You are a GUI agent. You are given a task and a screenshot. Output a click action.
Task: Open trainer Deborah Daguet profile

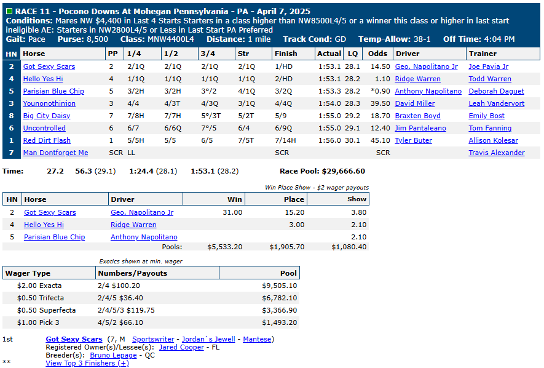click(497, 91)
